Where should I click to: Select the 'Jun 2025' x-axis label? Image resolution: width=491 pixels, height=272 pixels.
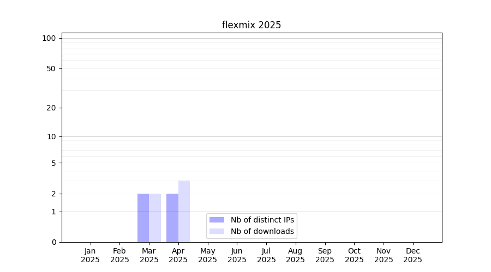[x=237, y=255]
